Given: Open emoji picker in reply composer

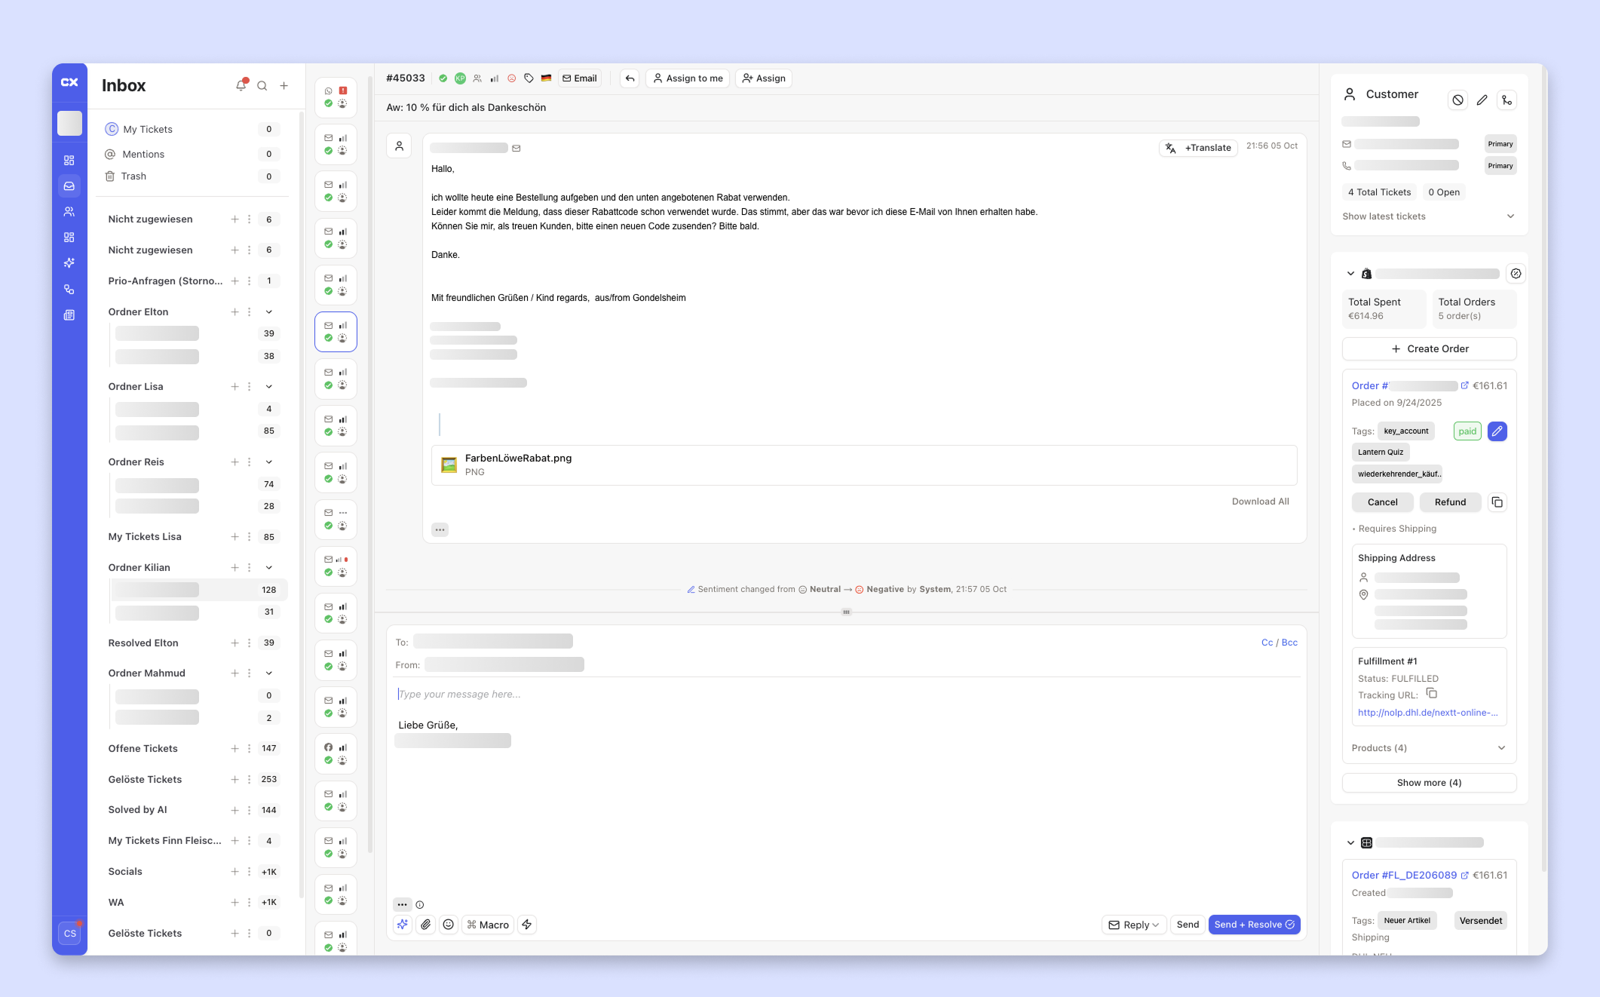Looking at the screenshot, I should click(449, 925).
